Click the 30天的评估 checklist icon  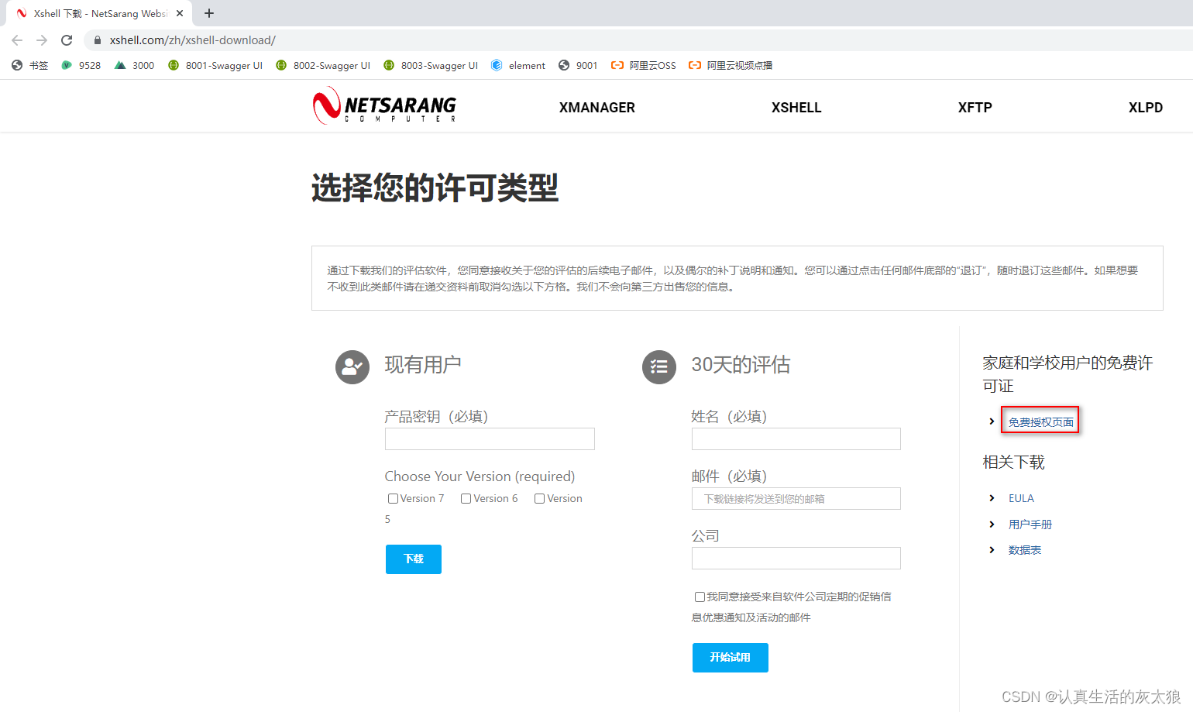pyautogui.click(x=659, y=366)
